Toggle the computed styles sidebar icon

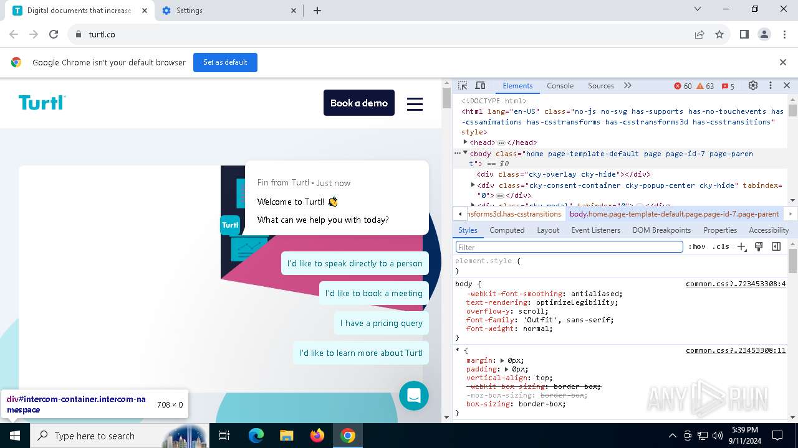click(x=776, y=247)
